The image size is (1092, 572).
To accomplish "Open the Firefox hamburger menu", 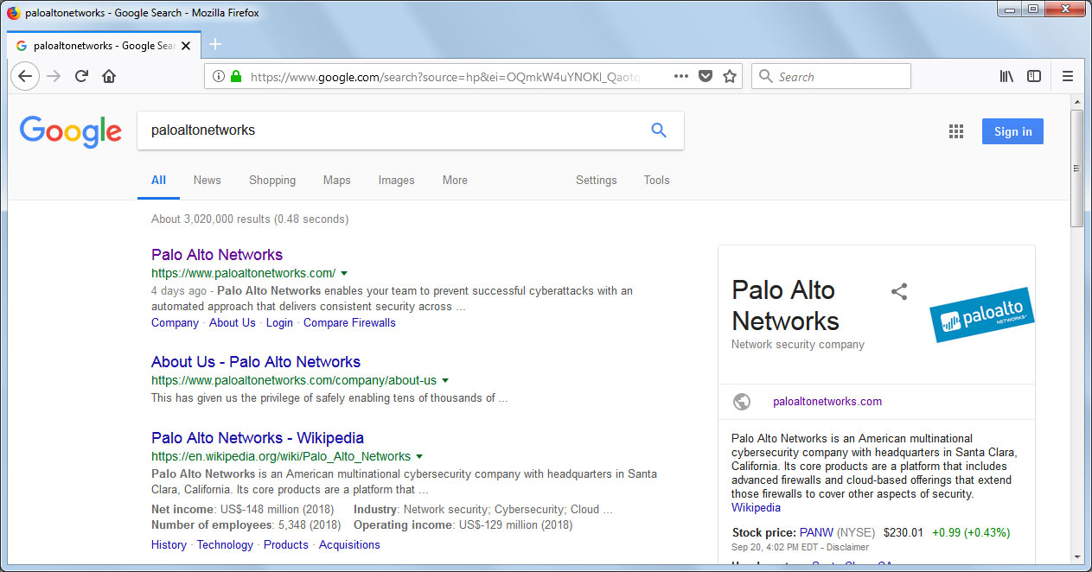I will tap(1068, 76).
